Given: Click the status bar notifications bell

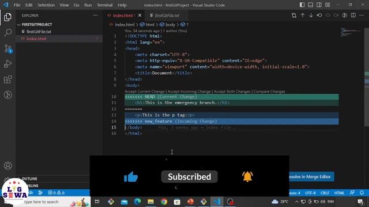Looking at the screenshot, I should tap(362, 193).
